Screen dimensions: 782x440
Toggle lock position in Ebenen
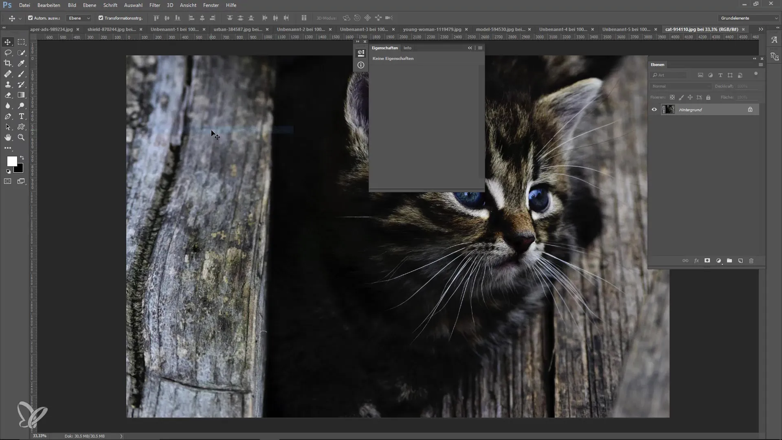click(x=690, y=97)
